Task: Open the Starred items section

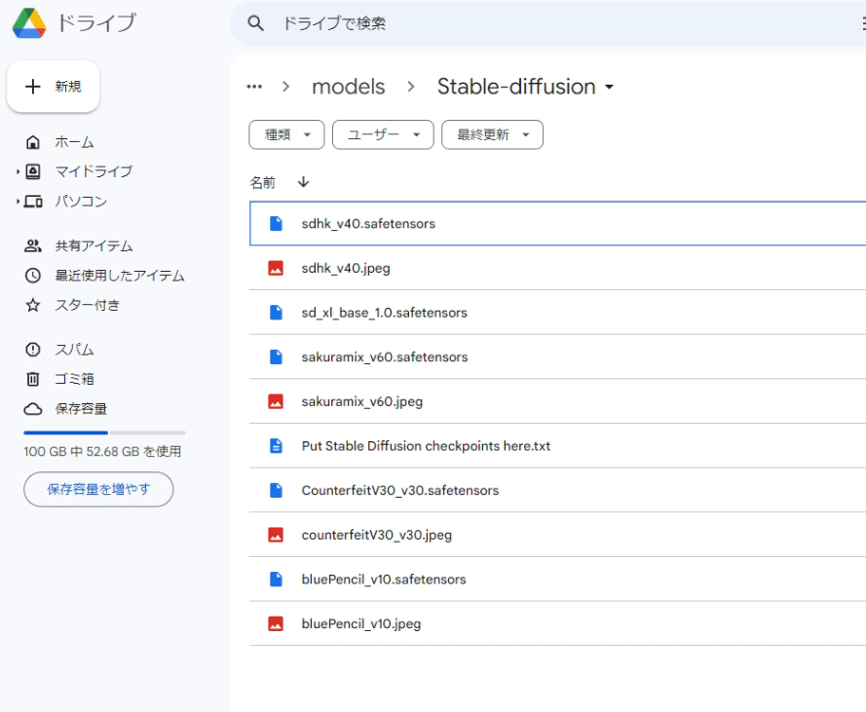Action: [87, 305]
